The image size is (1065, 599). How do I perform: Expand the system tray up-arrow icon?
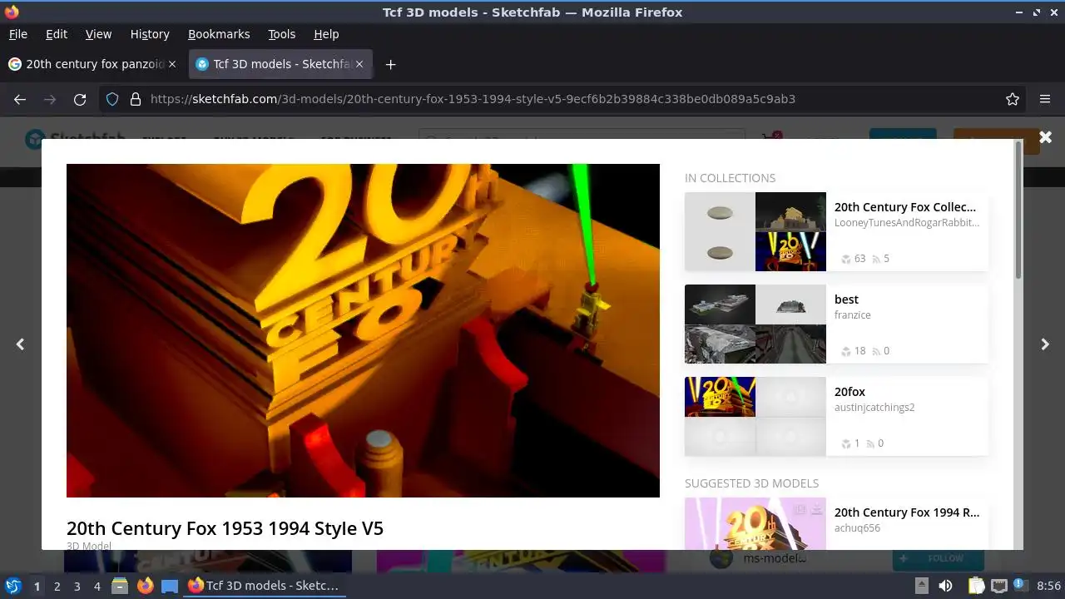(921, 586)
